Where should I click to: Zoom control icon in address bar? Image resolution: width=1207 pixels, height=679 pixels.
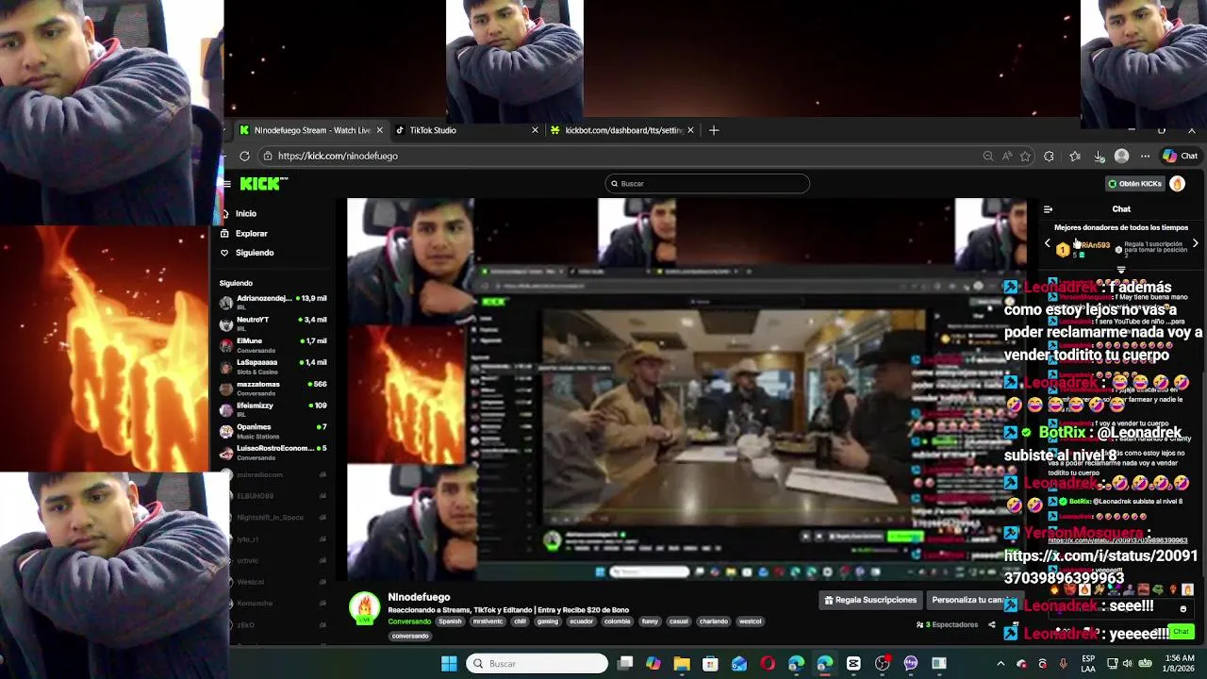pos(987,156)
